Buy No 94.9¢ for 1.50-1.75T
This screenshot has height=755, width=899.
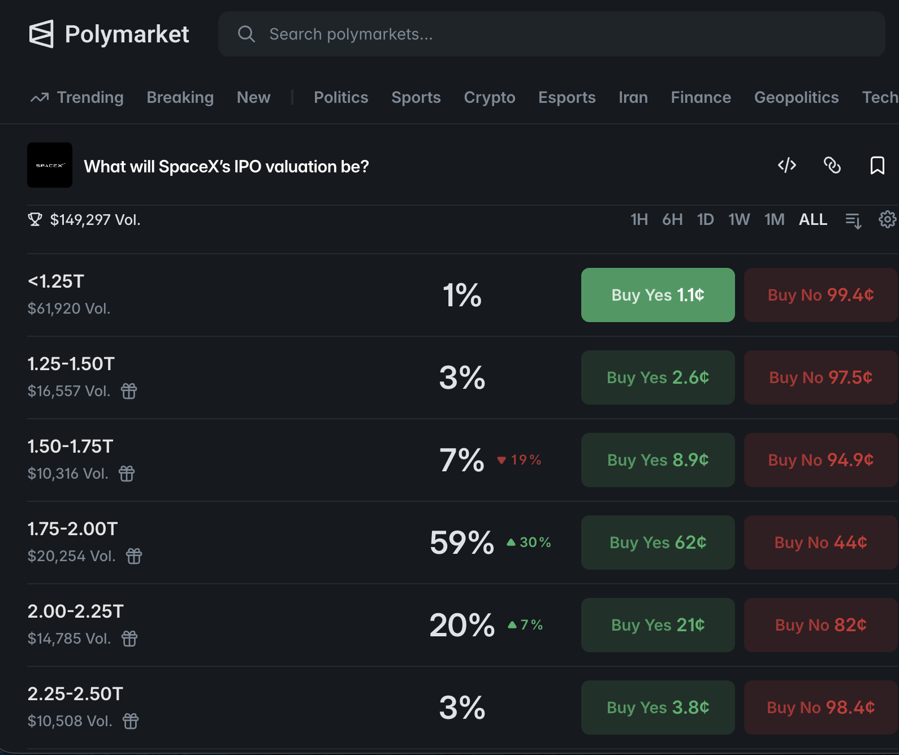coord(821,460)
